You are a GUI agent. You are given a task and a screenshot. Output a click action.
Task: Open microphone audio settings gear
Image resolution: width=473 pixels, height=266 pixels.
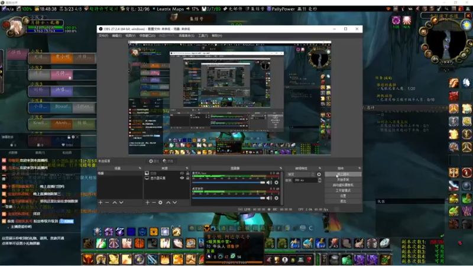(276, 183)
